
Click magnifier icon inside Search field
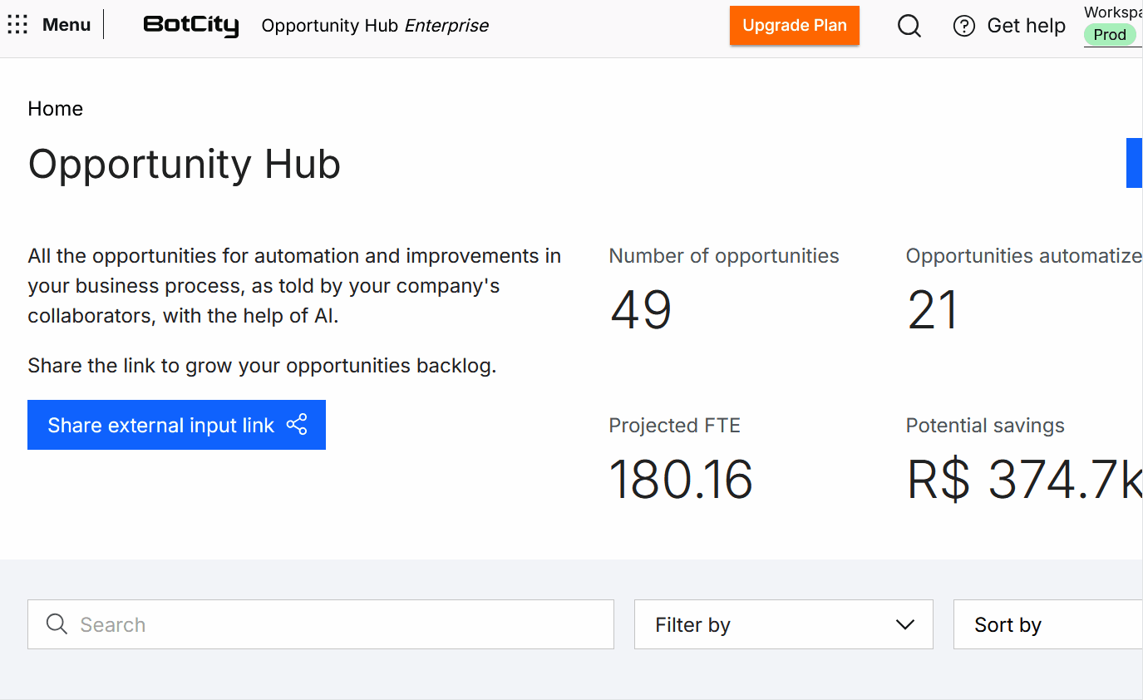click(57, 624)
